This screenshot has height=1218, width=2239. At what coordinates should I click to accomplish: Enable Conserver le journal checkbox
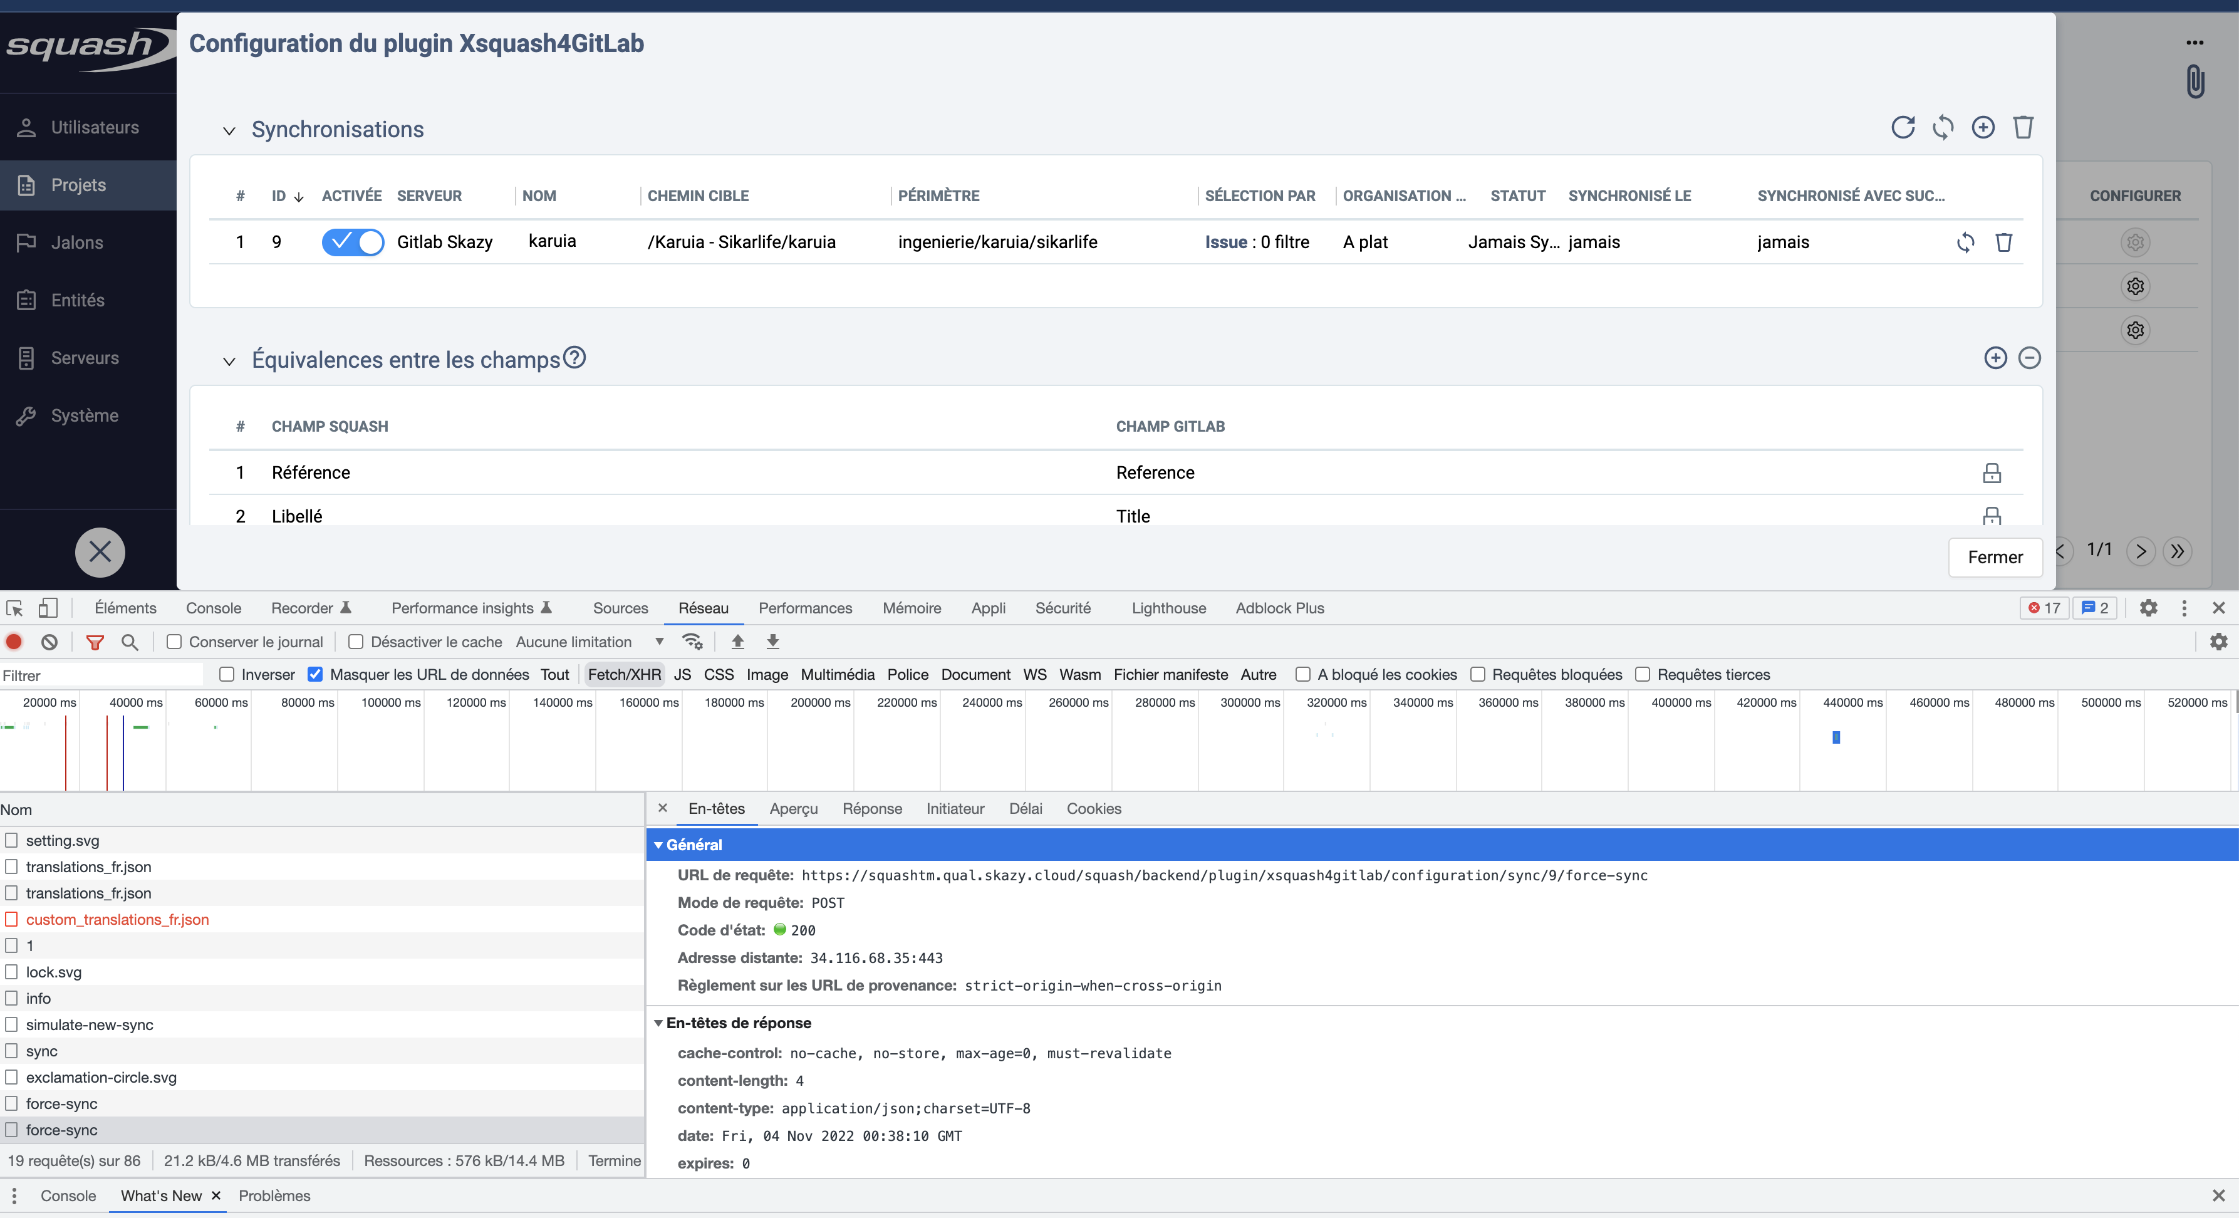(175, 642)
